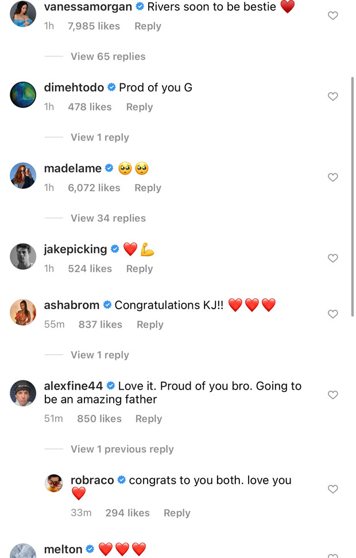Tap robraco's small avatar
This screenshot has width=356, height=558.
[53, 483]
